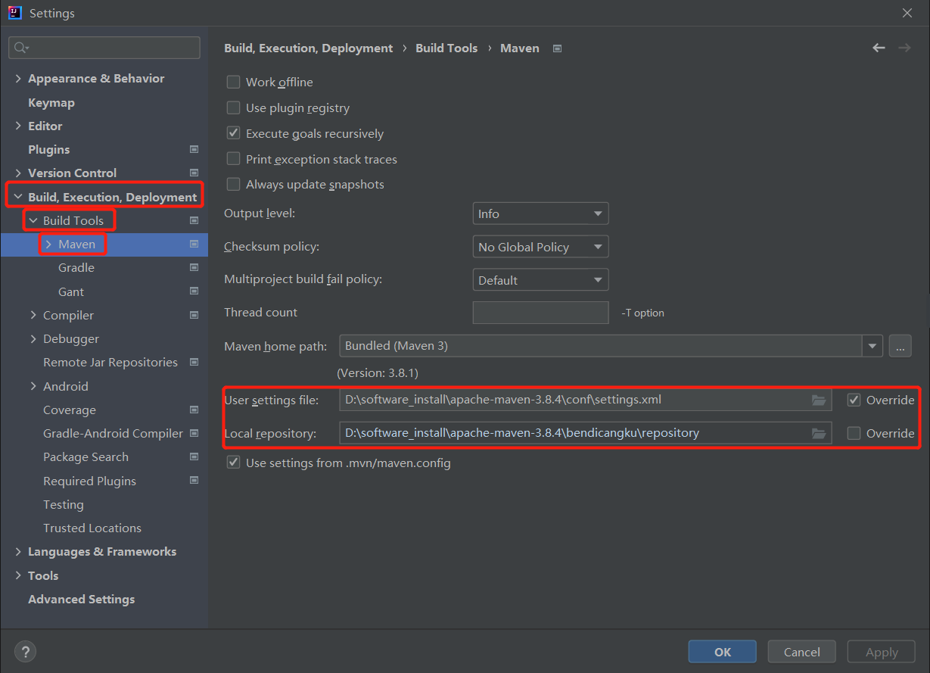Expand the Languages & Frameworks section
Screen dimensions: 930x673
click(x=18, y=552)
